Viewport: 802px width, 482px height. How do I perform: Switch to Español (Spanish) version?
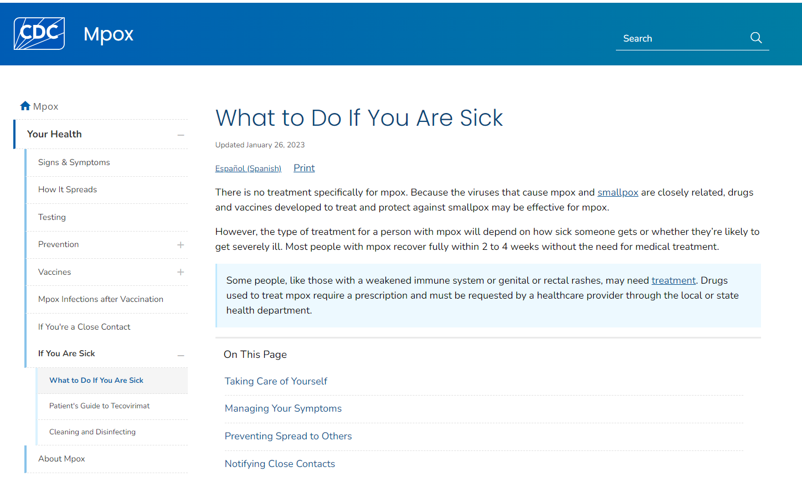(x=248, y=168)
